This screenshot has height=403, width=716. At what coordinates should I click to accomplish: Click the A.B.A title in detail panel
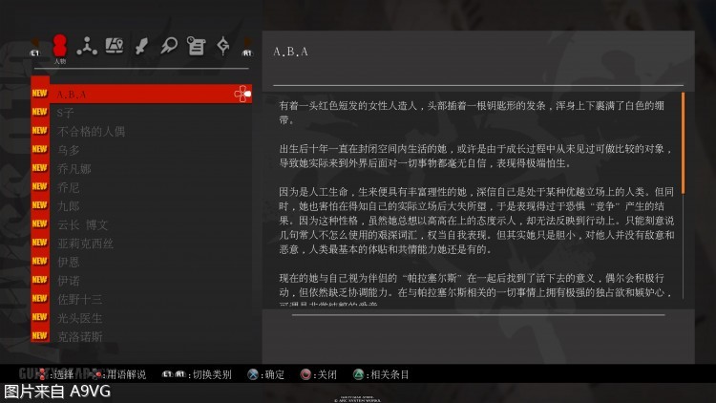click(290, 52)
